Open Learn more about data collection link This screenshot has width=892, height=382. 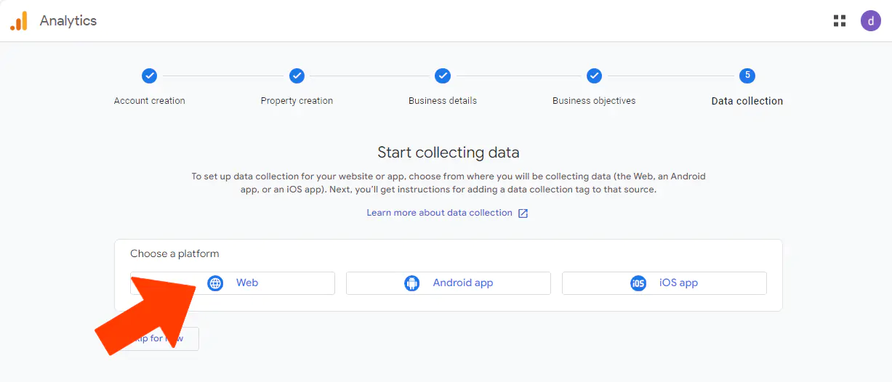tap(439, 213)
